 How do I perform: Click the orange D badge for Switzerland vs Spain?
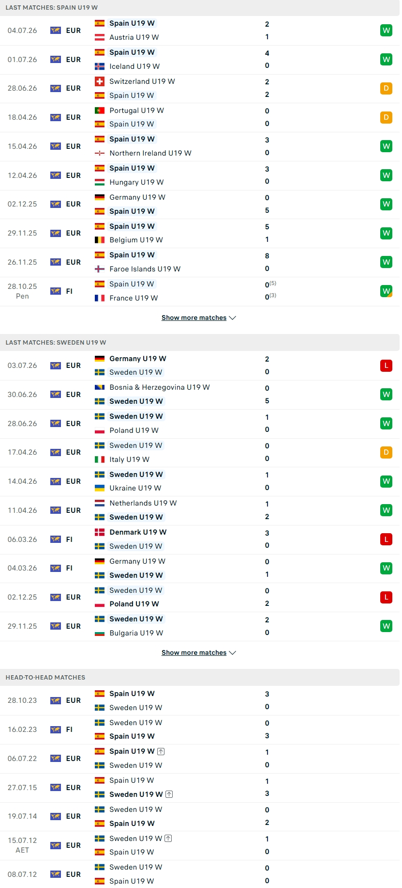coord(386,88)
